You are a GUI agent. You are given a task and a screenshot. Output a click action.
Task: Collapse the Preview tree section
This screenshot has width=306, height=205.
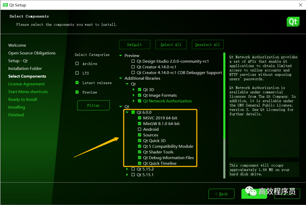(x=121, y=55)
